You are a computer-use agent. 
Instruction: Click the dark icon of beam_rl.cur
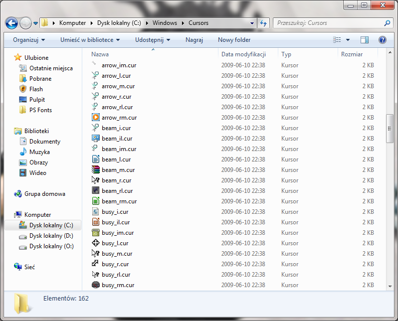tap(95, 190)
